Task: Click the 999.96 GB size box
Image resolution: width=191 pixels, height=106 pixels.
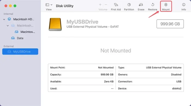Action: (x=170, y=24)
